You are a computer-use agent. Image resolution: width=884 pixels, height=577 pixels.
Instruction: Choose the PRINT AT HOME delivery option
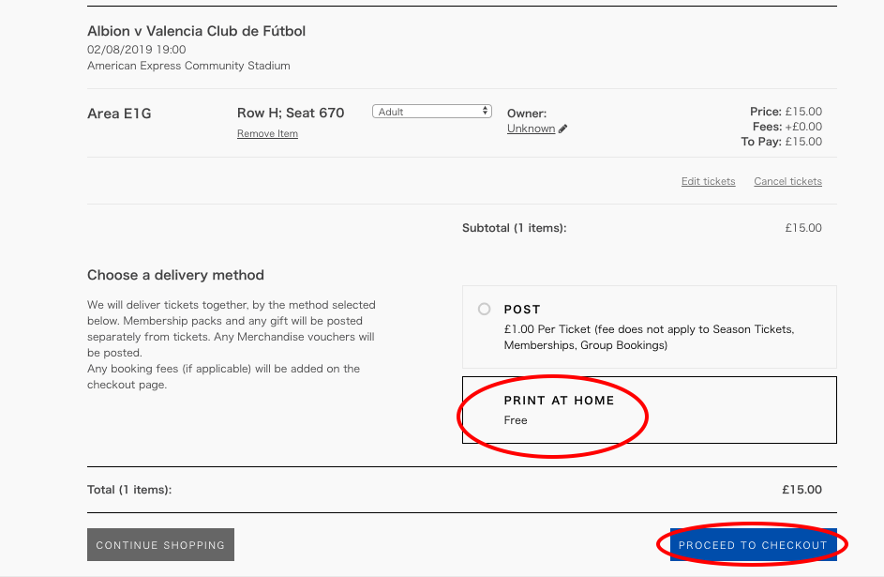pyautogui.click(x=650, y=410)
